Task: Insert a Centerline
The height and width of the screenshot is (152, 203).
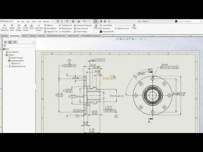Action: tap(105, 28)
